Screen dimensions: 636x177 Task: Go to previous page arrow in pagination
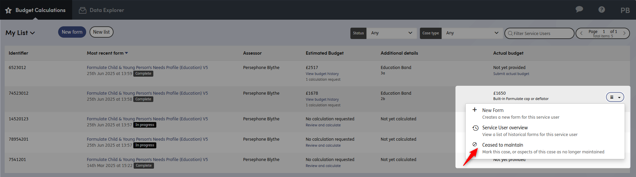click(581, 33)
